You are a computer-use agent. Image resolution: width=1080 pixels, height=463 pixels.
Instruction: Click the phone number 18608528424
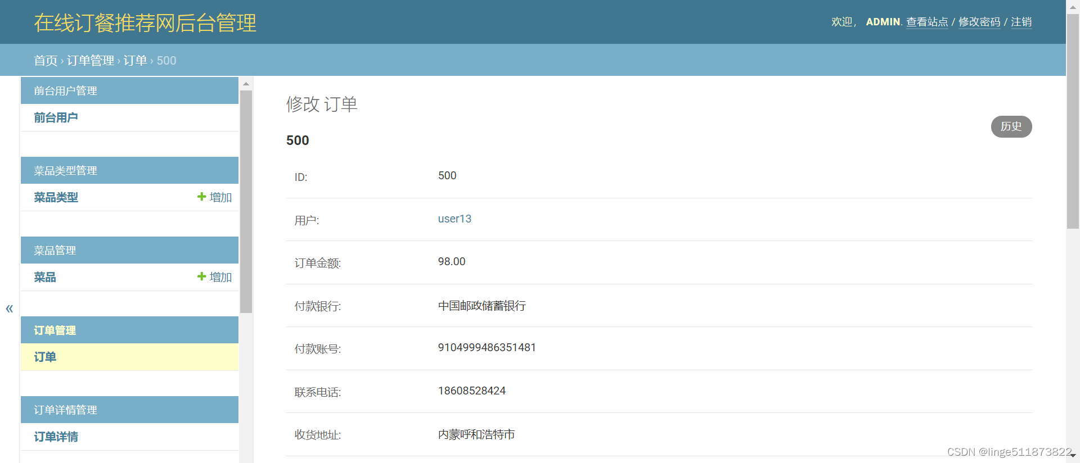(472, 391)
